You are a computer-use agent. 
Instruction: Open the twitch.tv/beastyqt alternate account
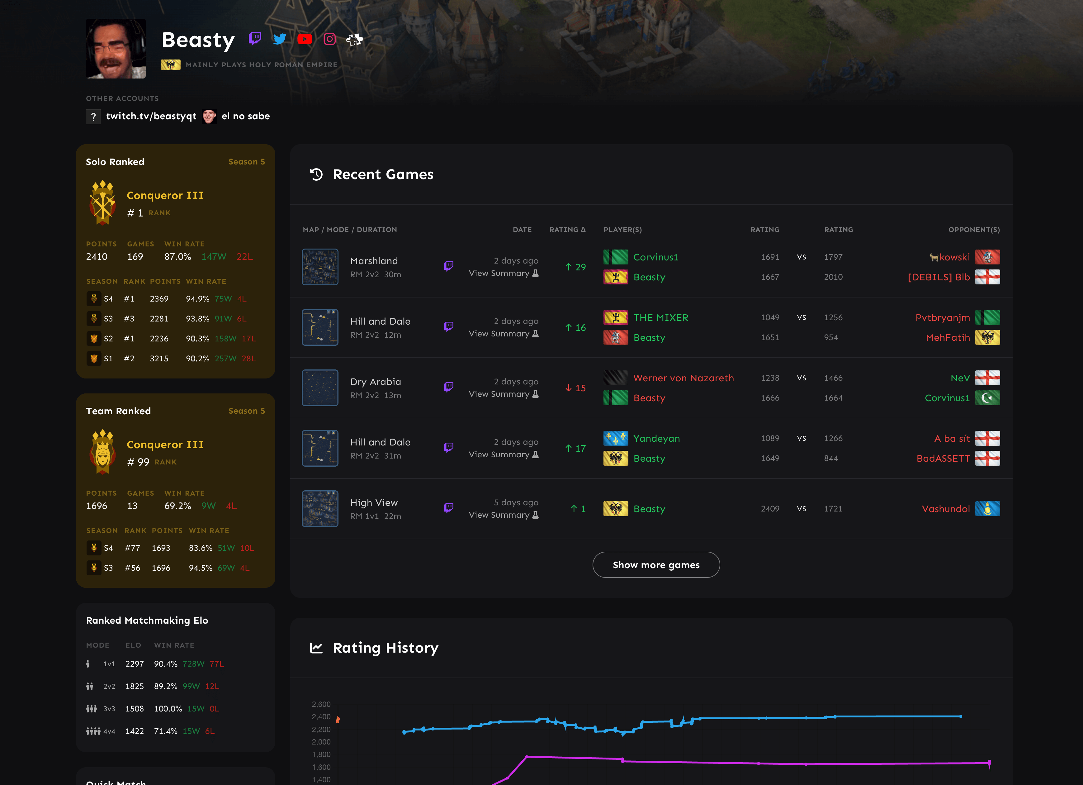[151, 116]
